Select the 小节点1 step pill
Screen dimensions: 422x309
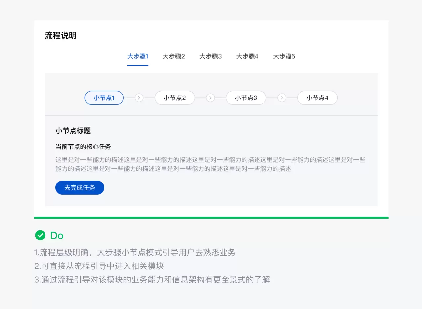click(104, 98)
